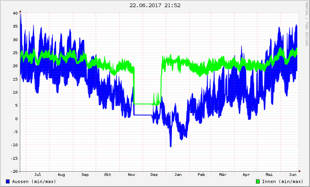The image size is (310, 187).
Task: Click the y-axis value 0
Action: (16, 119)
